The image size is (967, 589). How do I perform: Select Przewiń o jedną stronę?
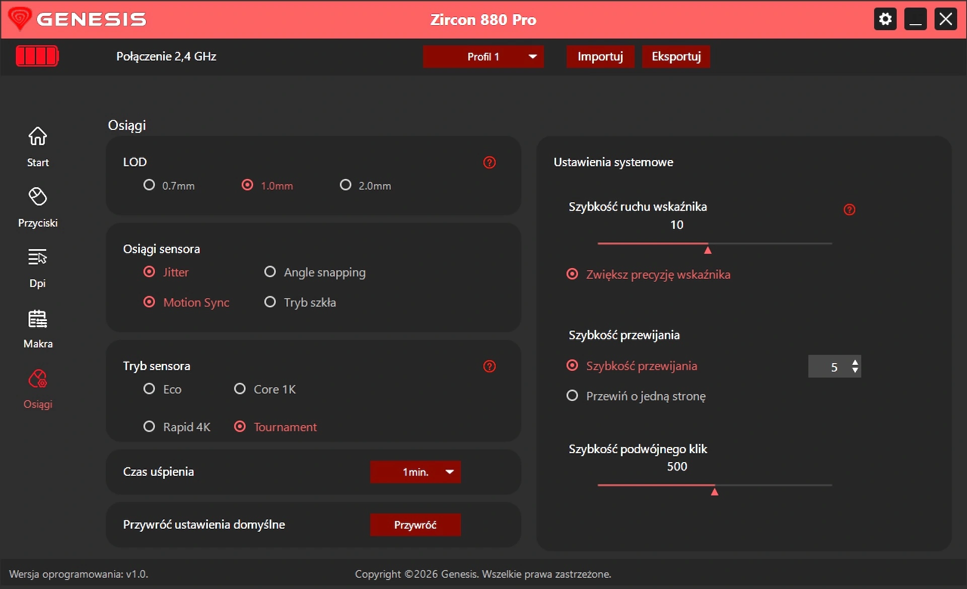pyautogui.click(x=636, y=396)
